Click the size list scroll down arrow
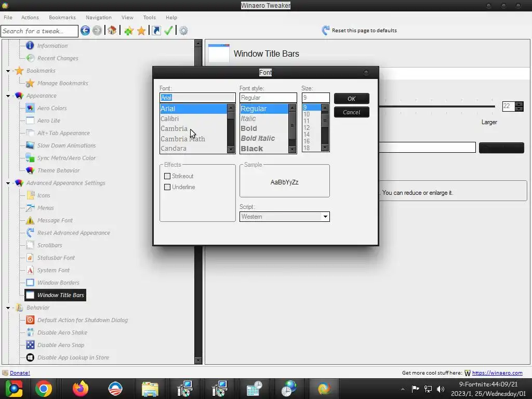The width and height of the screenshot is (532, 399). 325,147
